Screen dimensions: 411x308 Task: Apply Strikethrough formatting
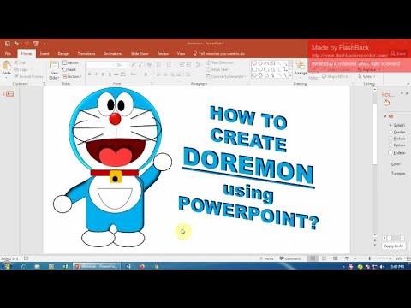click(x=116, y=74)
